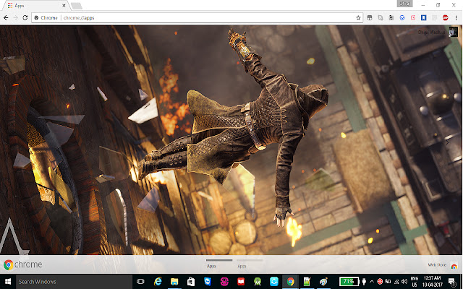
Task: Click the red antivirus tray icon
Action: tap(381, 282)
